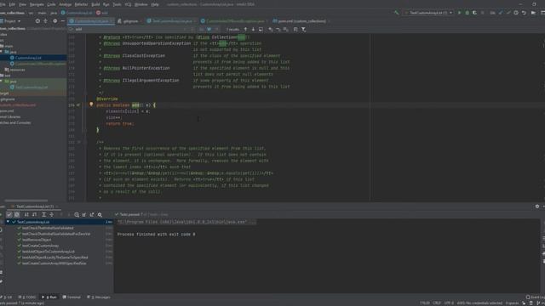Select resources folder in project tree

(17, 70)
